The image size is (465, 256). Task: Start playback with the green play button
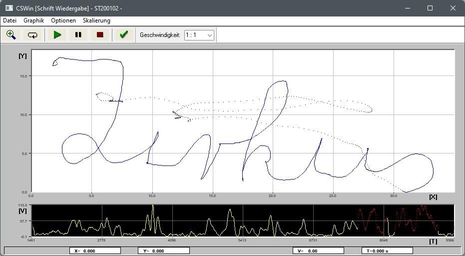(x=57, y=34)
